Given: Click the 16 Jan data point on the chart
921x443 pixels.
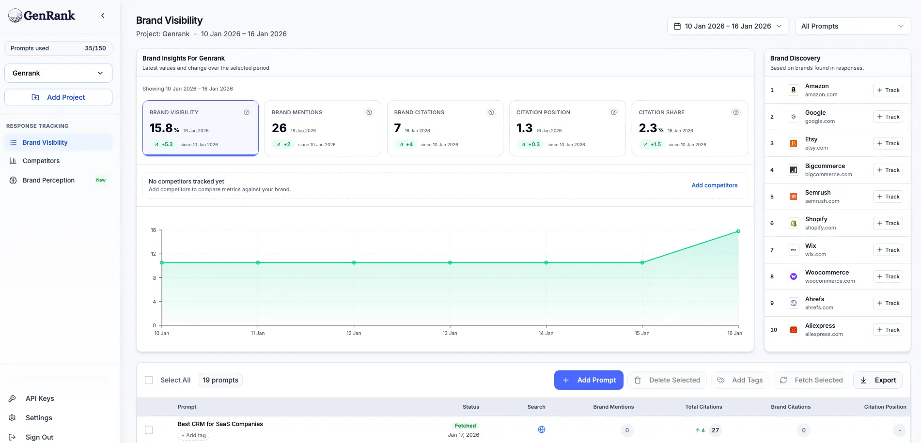Looking at the screenshot, I should (x=738, y=231).
